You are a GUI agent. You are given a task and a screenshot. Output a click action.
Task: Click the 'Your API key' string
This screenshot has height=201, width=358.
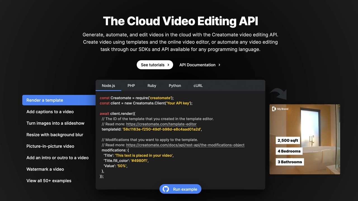tap(178, 103)
